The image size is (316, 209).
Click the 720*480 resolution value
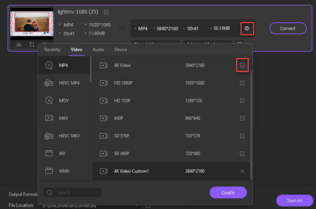[x=193, y=154]
